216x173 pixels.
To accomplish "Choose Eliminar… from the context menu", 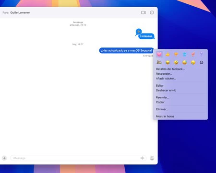I will pyautogui.click(x=162, y=109).
